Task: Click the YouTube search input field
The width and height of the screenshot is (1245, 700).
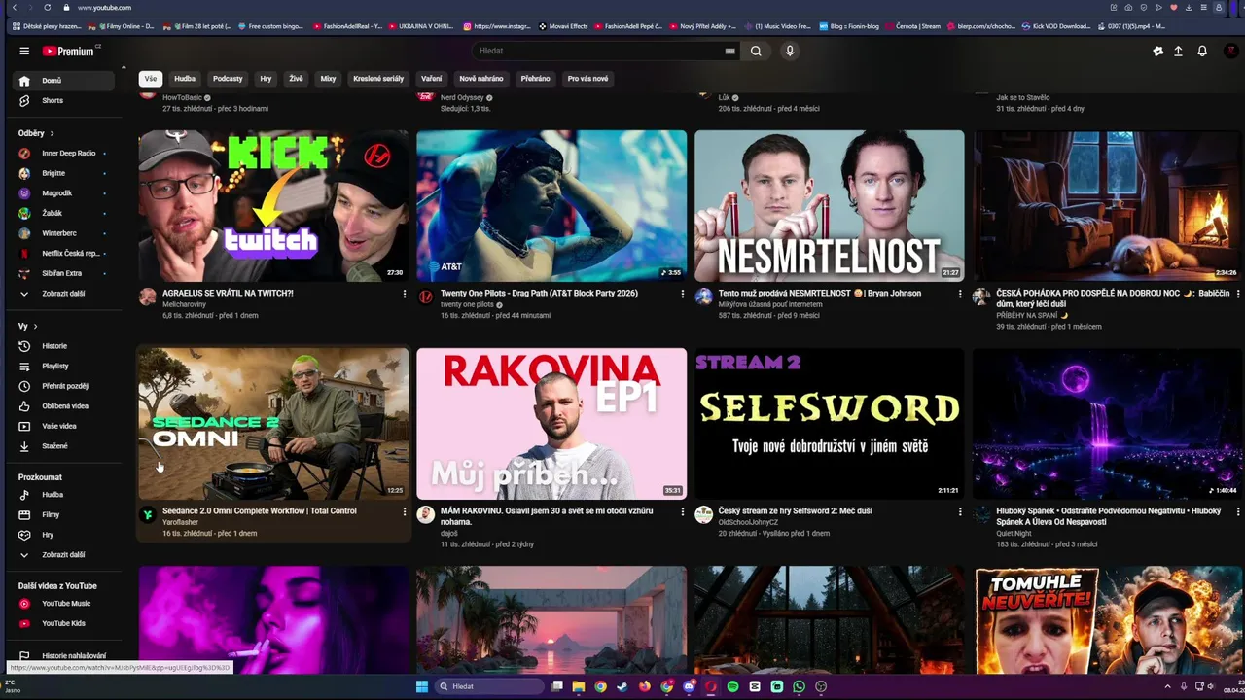Action: [x=598, y=51]
